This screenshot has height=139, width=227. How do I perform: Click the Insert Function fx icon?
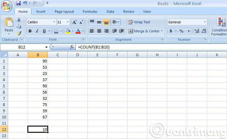click(x=72, y=47)
